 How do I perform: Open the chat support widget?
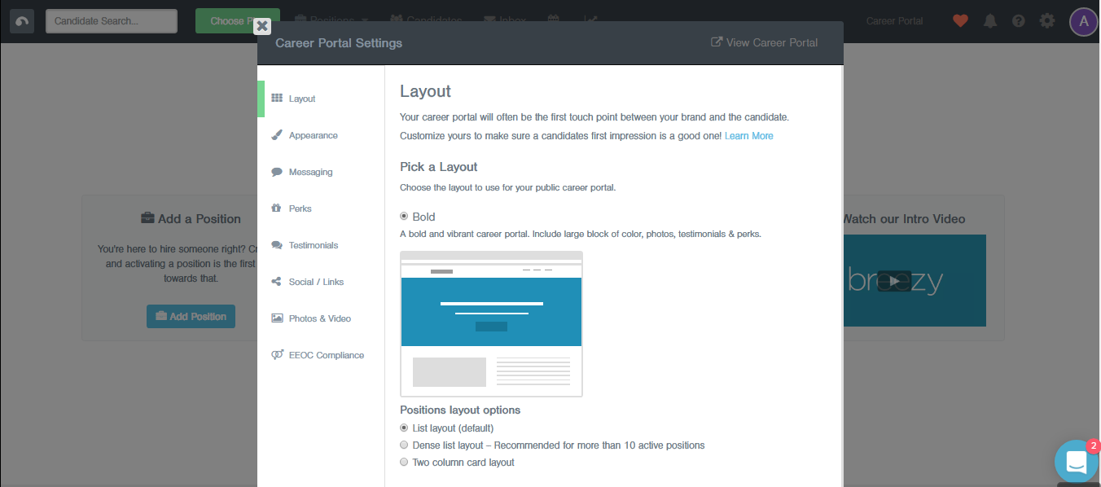click(x=1077, y=462)
